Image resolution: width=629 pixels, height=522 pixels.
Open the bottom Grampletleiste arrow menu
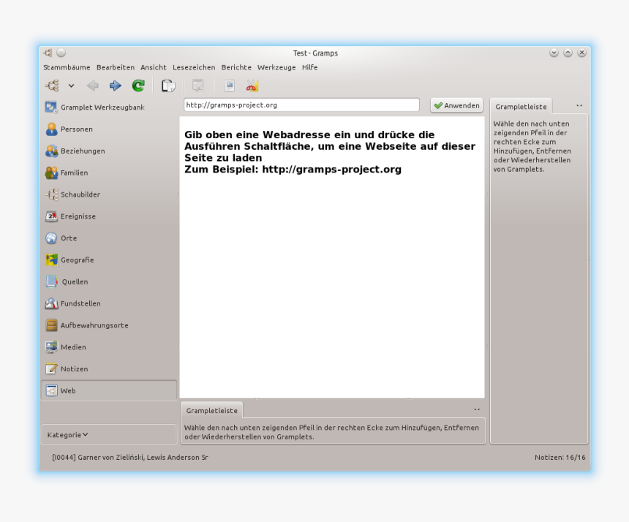click(477, 409)
